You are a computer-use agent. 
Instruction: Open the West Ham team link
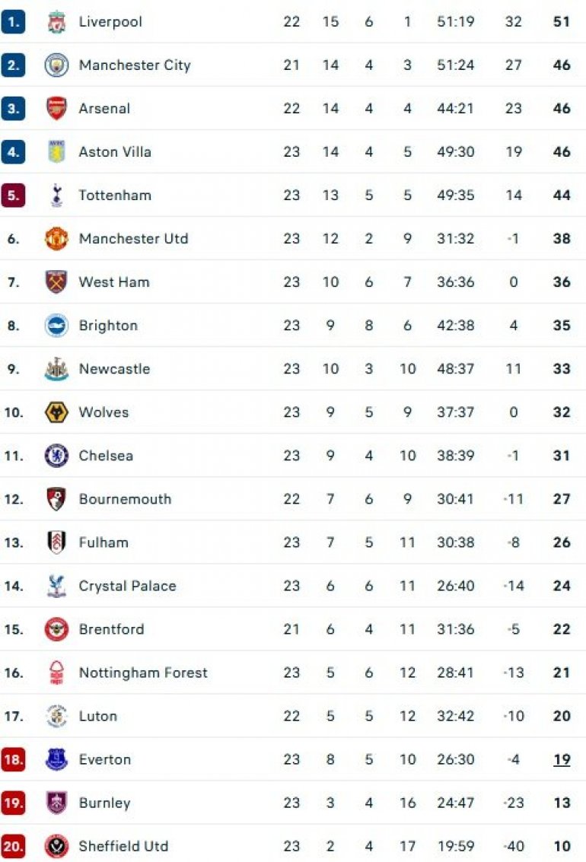114,282
